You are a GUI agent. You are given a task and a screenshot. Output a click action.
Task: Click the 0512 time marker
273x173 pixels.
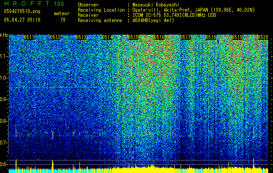(x=55, y=37)
